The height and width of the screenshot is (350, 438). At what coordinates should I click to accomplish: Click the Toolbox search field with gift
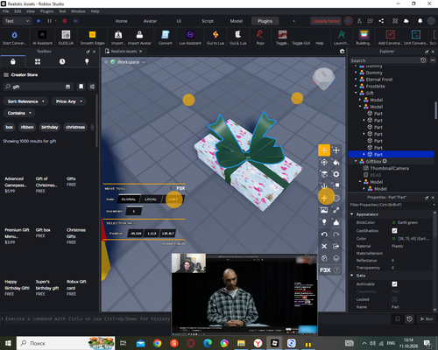pyautogui.click(x=38, y=87)
